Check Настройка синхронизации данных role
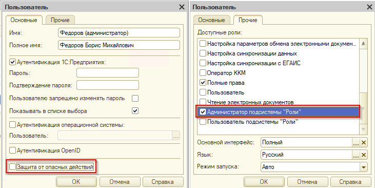 (x=203, y=53)
